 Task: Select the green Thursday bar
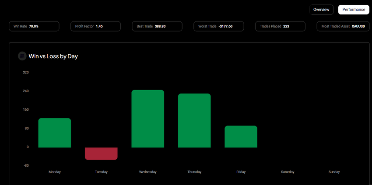tap(194, 121)
